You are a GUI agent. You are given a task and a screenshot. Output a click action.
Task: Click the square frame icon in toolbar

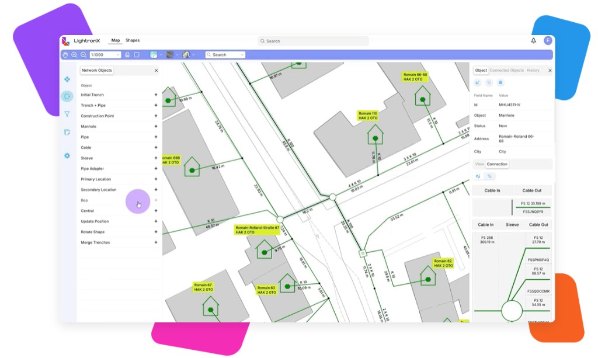point(137,55)
